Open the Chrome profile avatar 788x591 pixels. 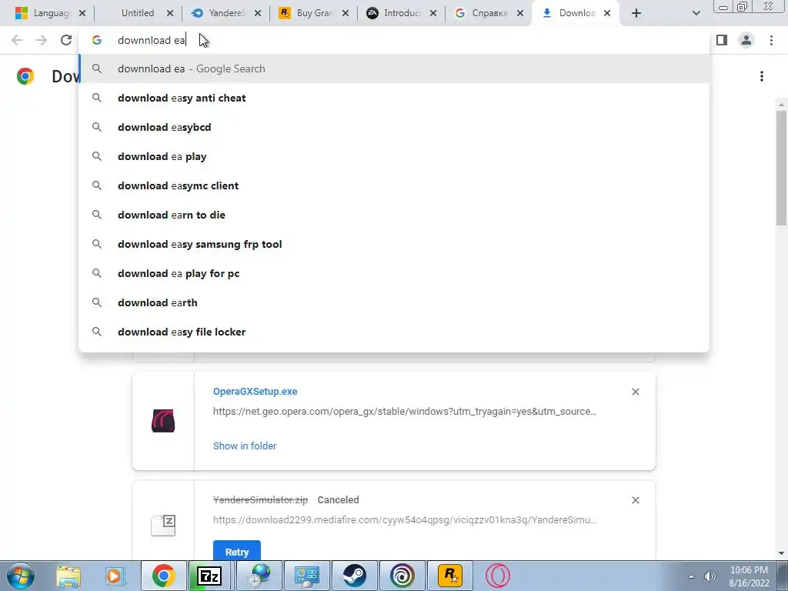pos(746,40)
